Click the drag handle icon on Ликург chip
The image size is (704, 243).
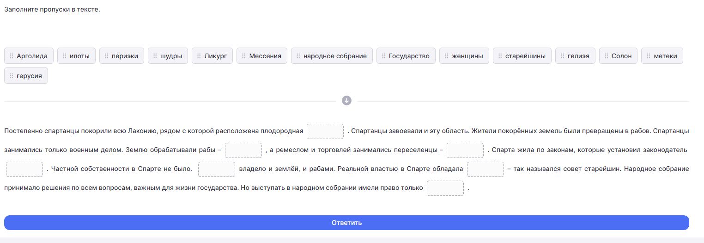(199, 56)
